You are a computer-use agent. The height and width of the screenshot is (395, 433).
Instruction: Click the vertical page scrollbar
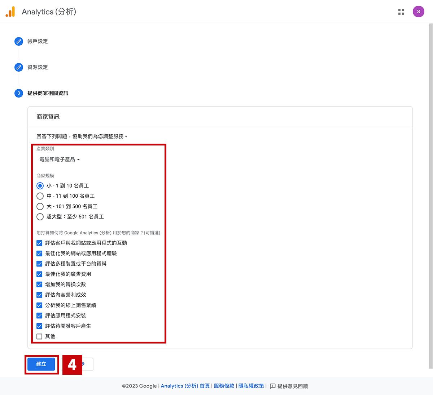431,194
